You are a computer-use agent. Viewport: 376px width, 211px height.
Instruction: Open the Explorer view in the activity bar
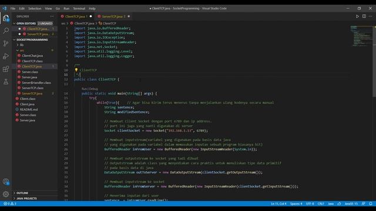tap(6, 18)
